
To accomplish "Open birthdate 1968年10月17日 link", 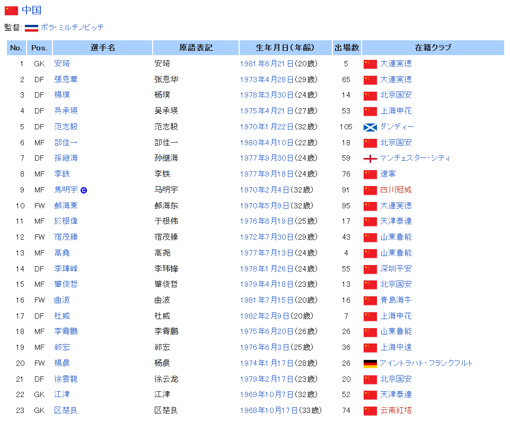I will tap(269, 410).
